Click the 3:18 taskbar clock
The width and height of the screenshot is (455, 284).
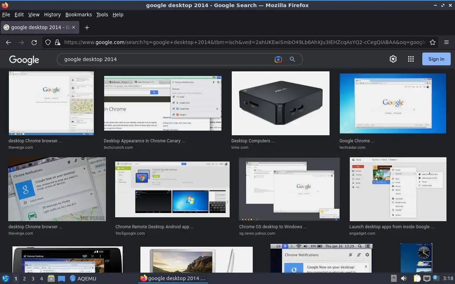tap(448, 278)
